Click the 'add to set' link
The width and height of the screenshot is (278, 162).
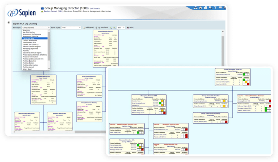pos(94,9)
